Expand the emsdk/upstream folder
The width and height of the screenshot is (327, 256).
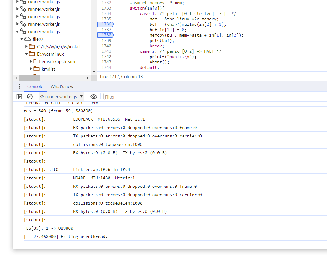(x=31, y=61)
